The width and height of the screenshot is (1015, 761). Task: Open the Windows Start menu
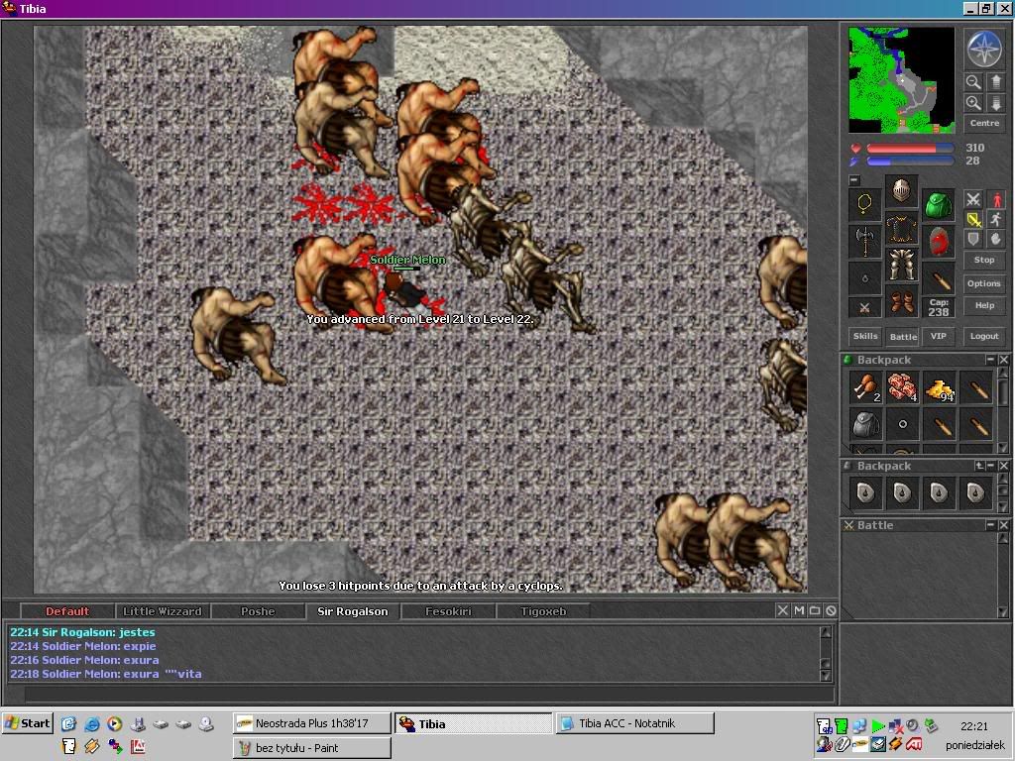(x=27, y=723)
